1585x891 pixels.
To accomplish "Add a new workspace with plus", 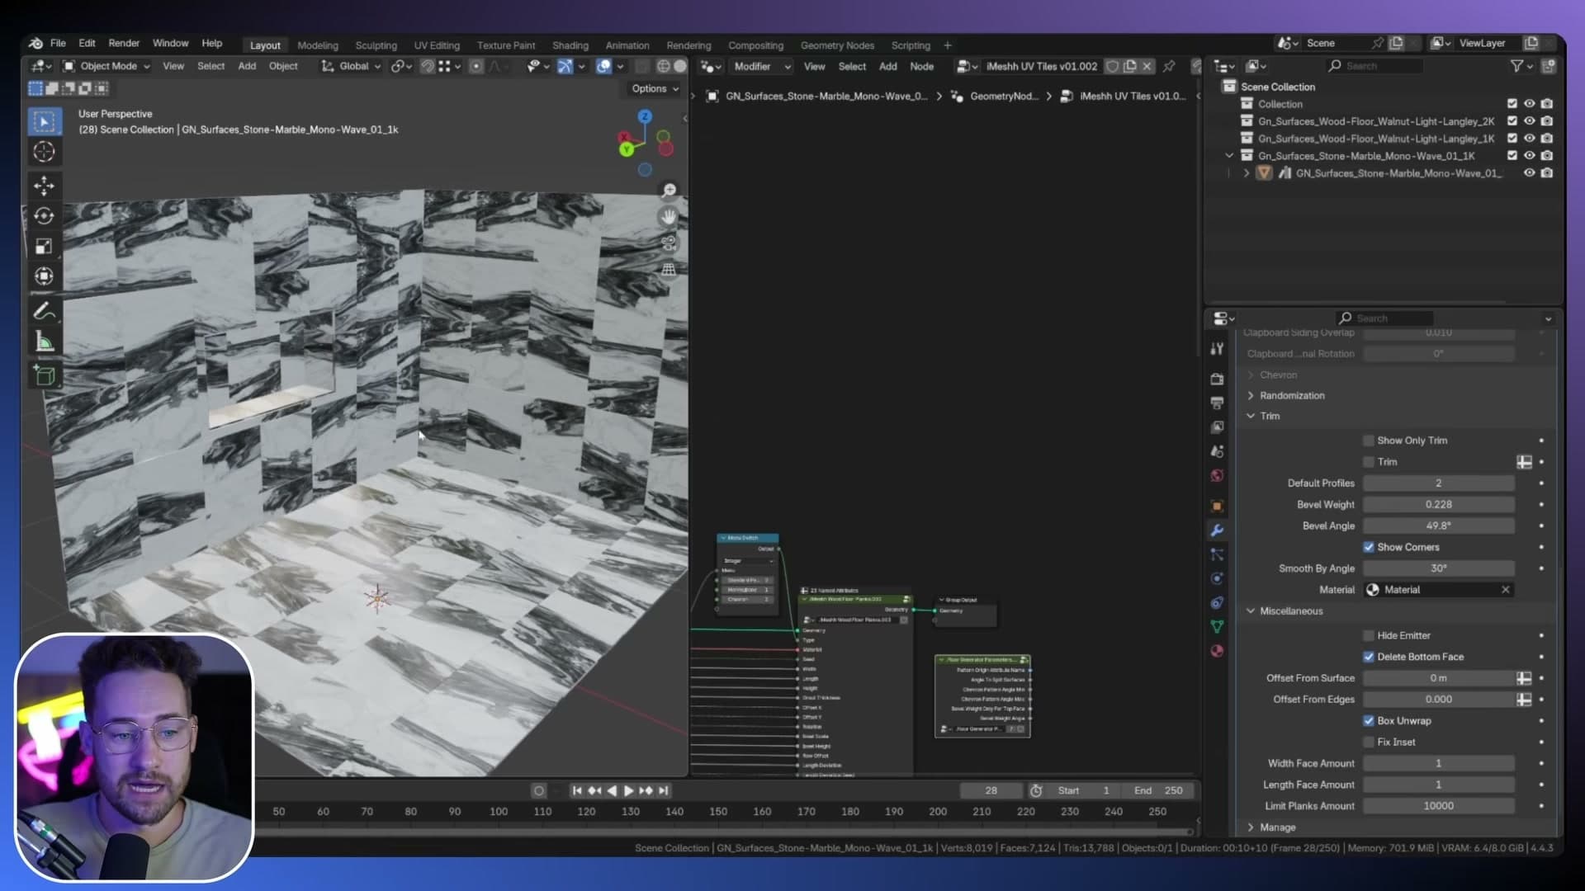I will [948, 45].
